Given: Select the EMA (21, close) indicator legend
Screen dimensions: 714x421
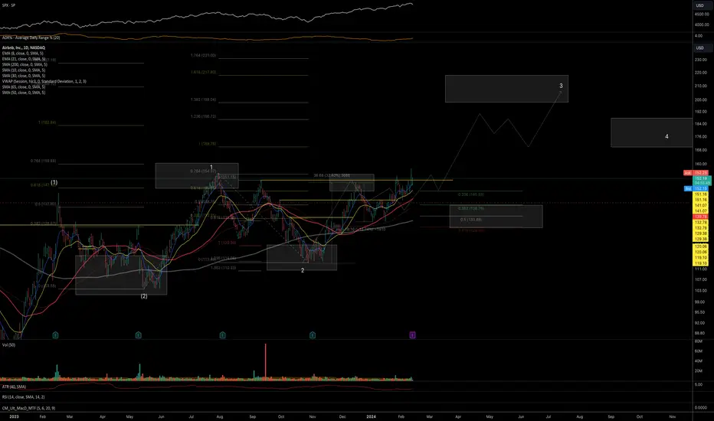Looking at the screenshot, I should (24, 59).
